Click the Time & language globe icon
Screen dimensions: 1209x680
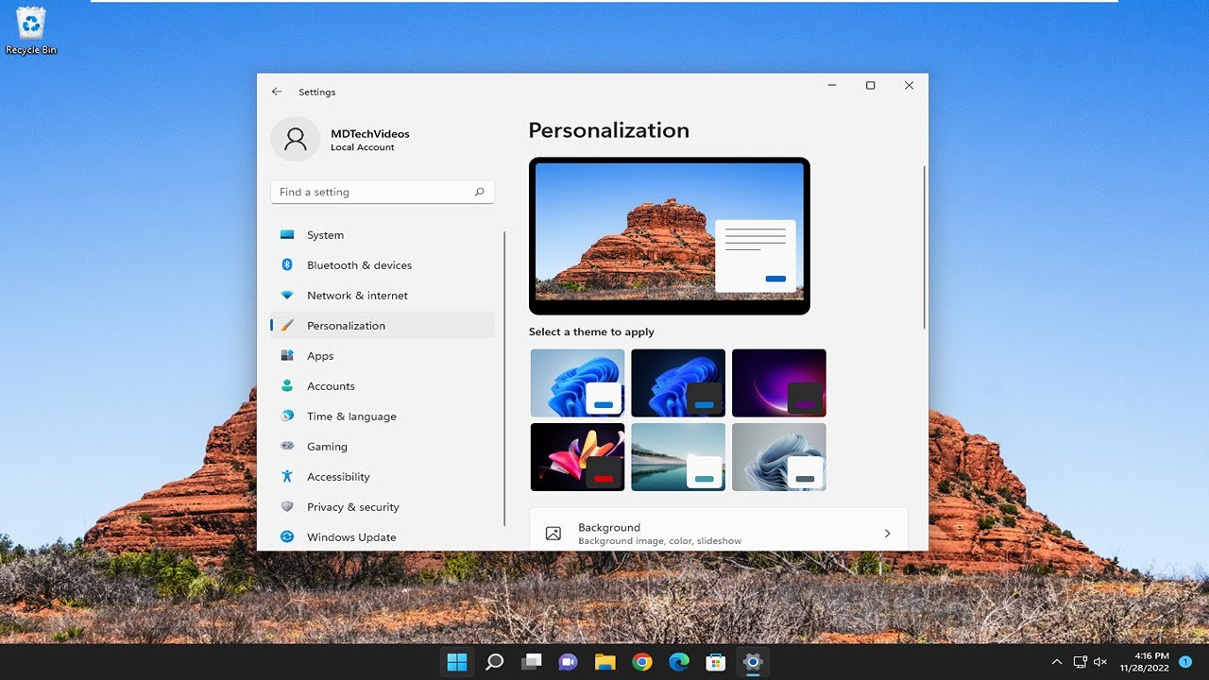287,416
